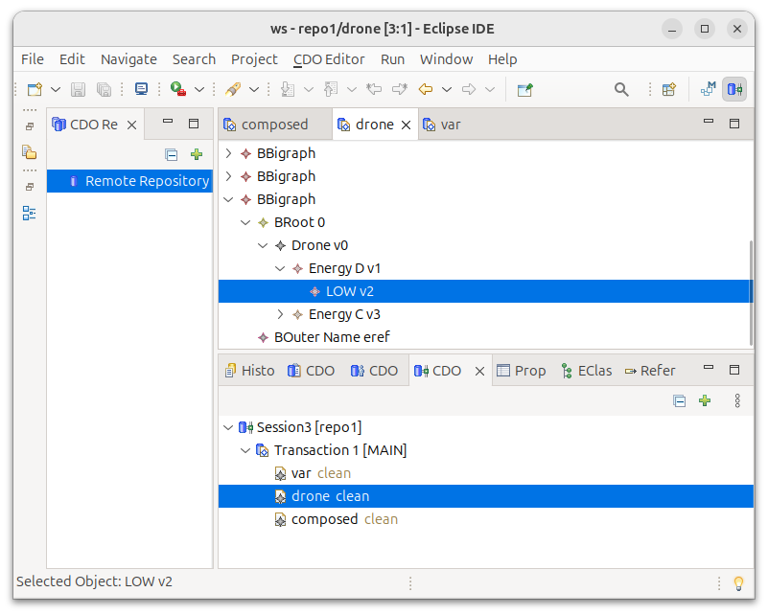Collapse the Energy D v1 tree node

280,268
